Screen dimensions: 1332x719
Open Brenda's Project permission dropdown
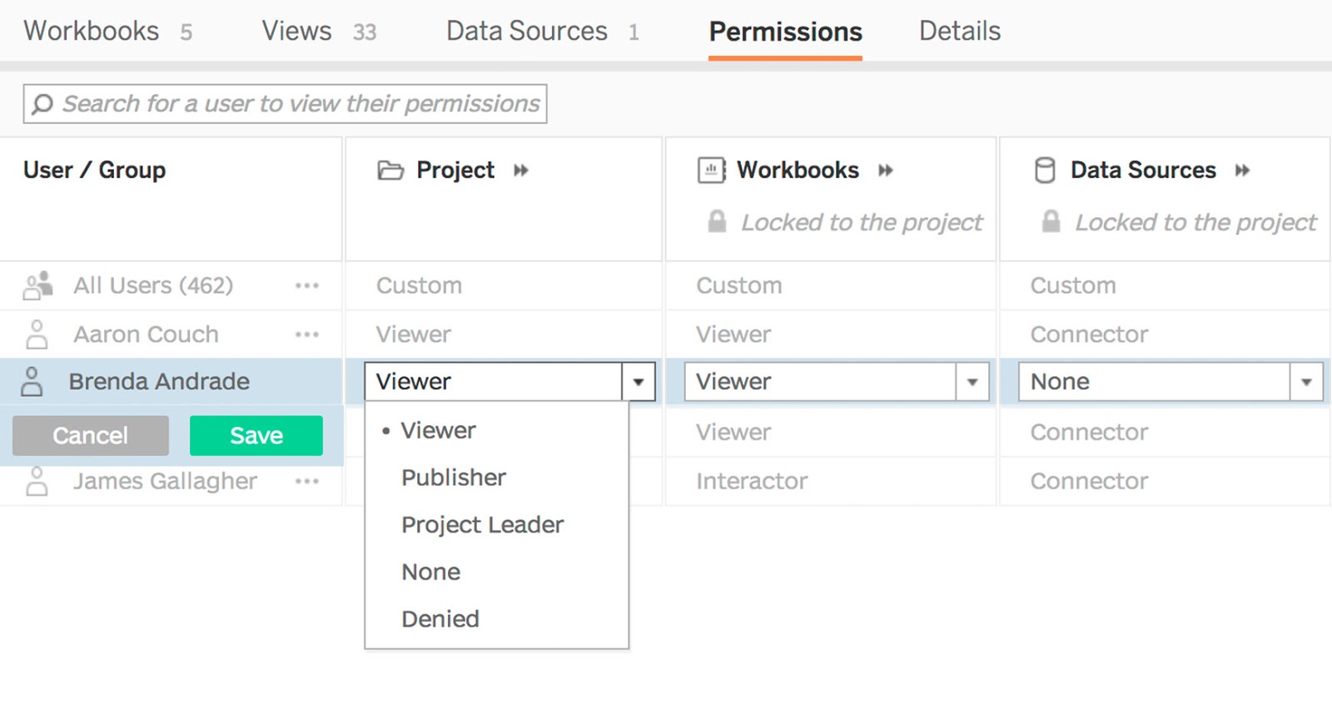[638, 381]
